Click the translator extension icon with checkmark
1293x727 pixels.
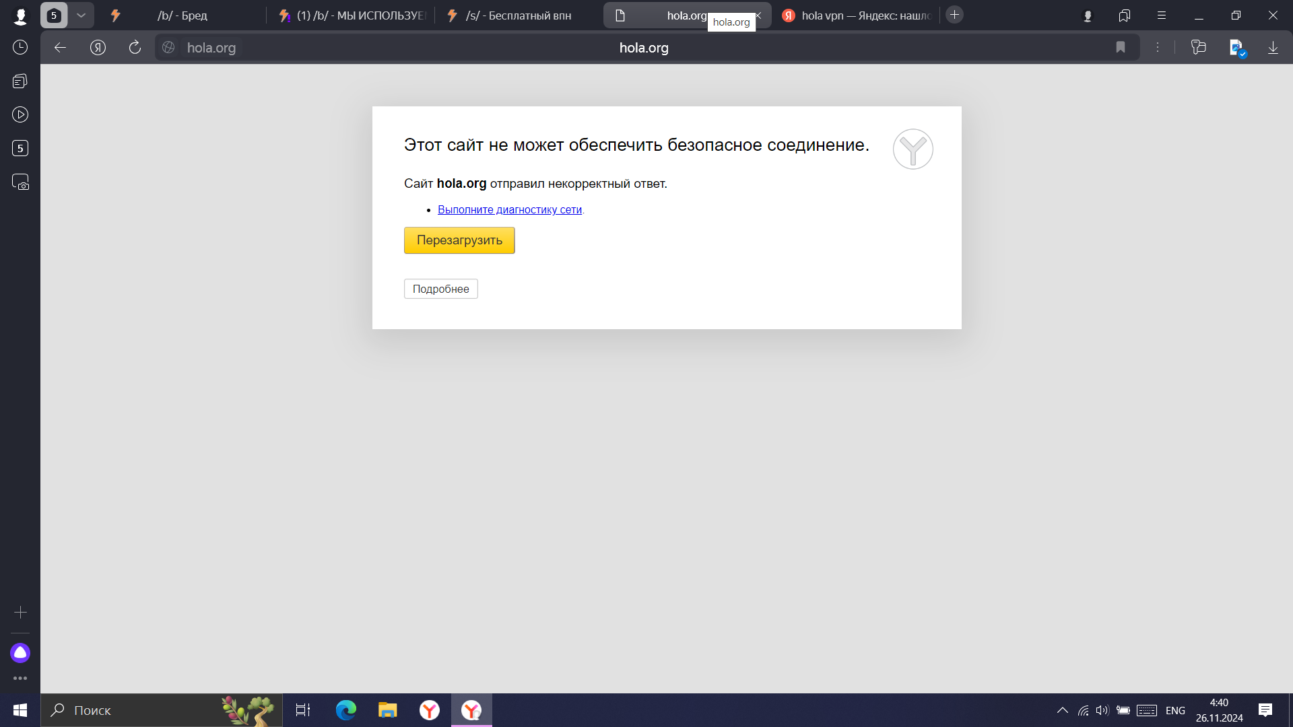pyautogui.click(x=1237, y=48)
